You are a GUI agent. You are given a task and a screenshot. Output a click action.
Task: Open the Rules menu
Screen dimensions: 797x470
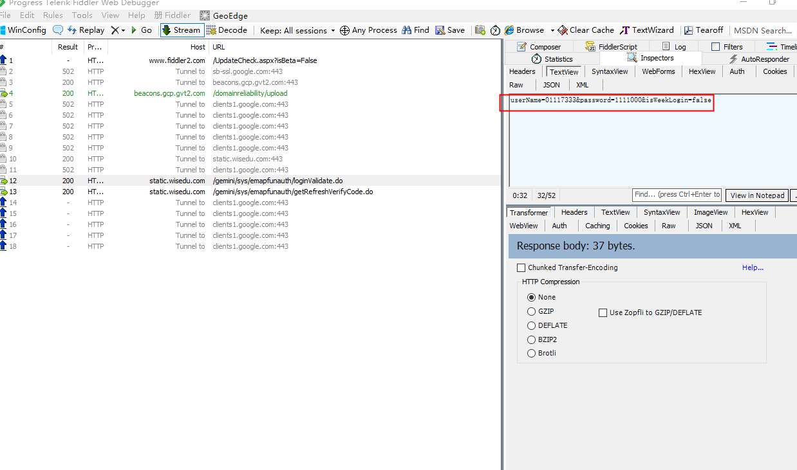coord(53,15)
